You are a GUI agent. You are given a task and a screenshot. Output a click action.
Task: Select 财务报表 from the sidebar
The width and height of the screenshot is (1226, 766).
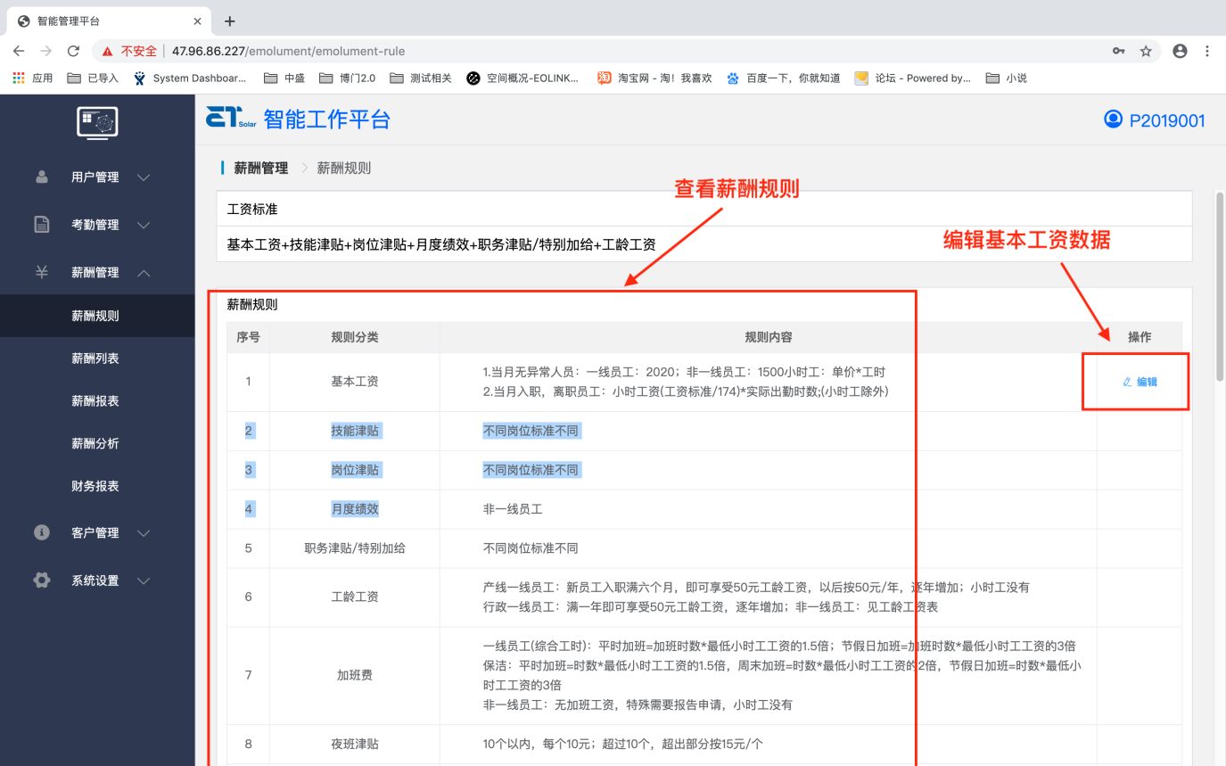pyautogui.click(x=95, y=486)
